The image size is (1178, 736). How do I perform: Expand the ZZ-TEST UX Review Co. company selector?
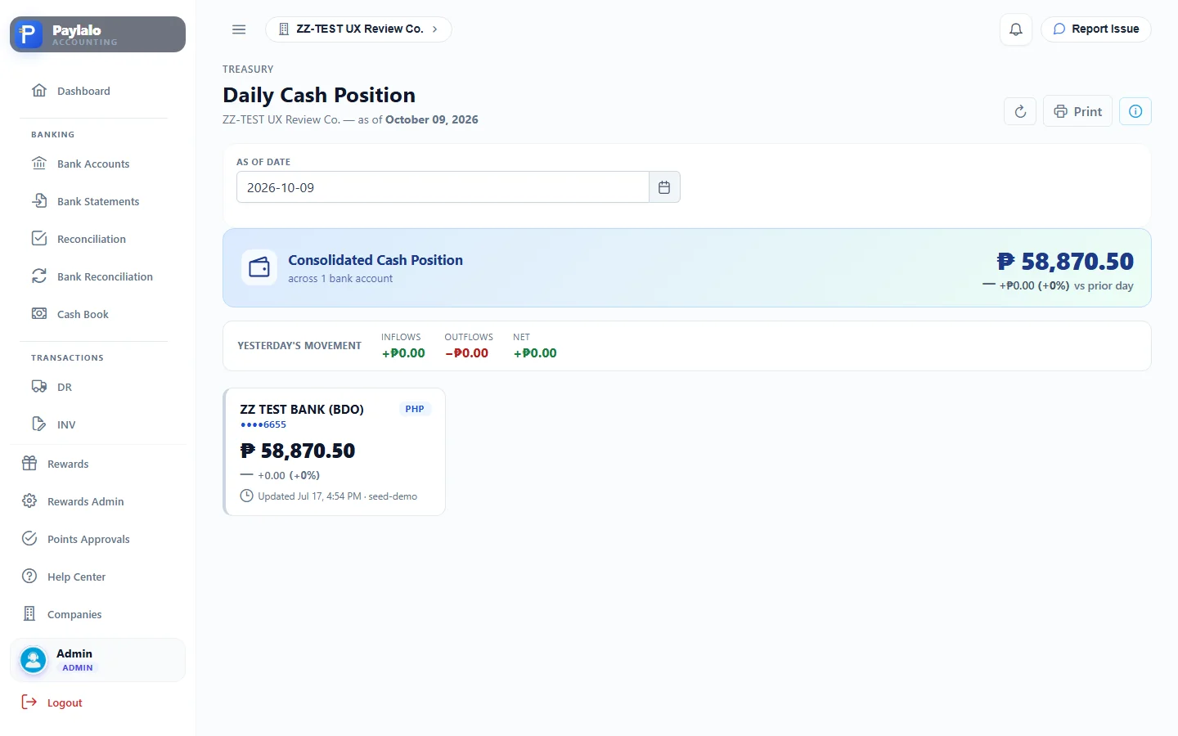click(x=358, y=29)
